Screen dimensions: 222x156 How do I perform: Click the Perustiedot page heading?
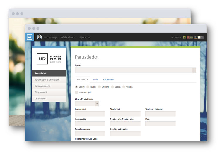coord(87,57)
